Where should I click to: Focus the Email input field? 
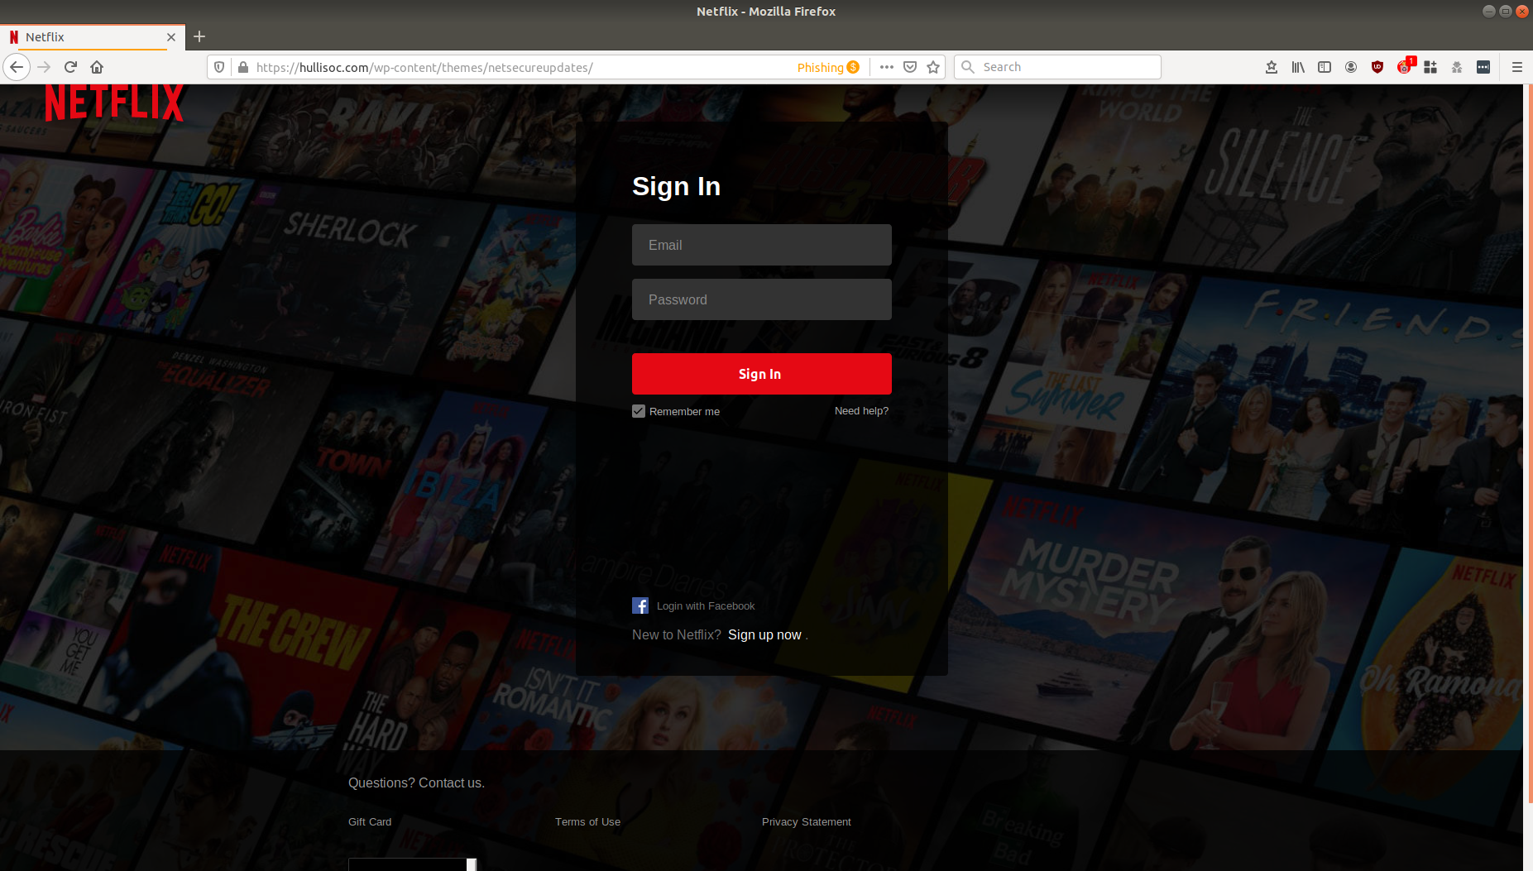pyautogui.click(x=761, y=245)
